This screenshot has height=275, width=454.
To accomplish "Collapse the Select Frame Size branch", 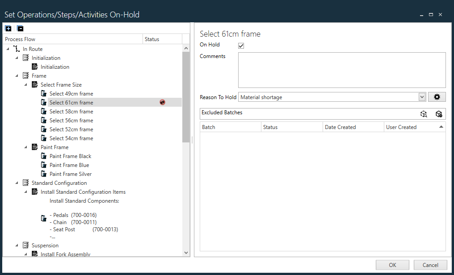I will click(x=25, y=84).
